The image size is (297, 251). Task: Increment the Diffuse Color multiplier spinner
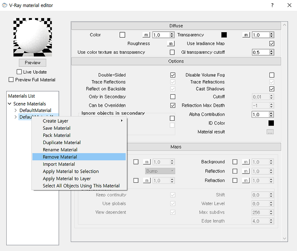point(172,33)
